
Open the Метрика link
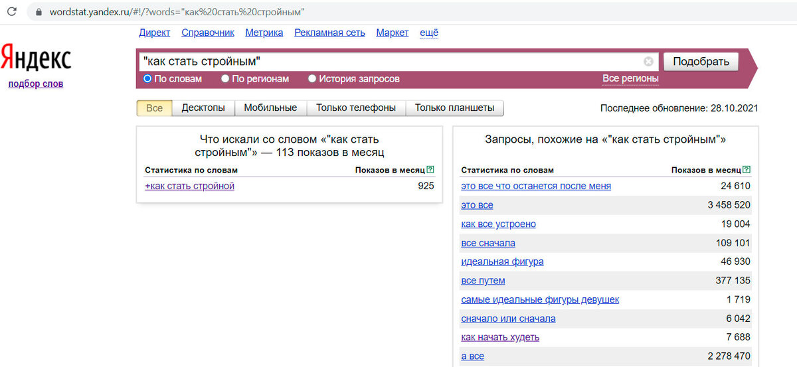(264, 33)
